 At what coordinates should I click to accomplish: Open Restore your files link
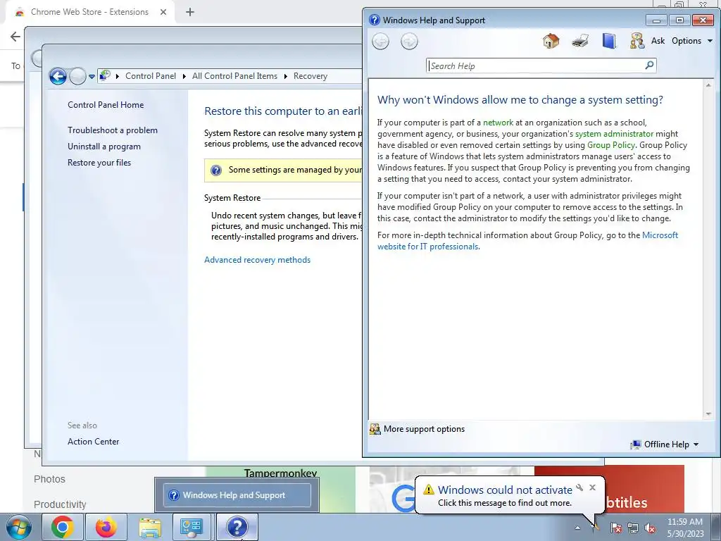coord(99,163)
